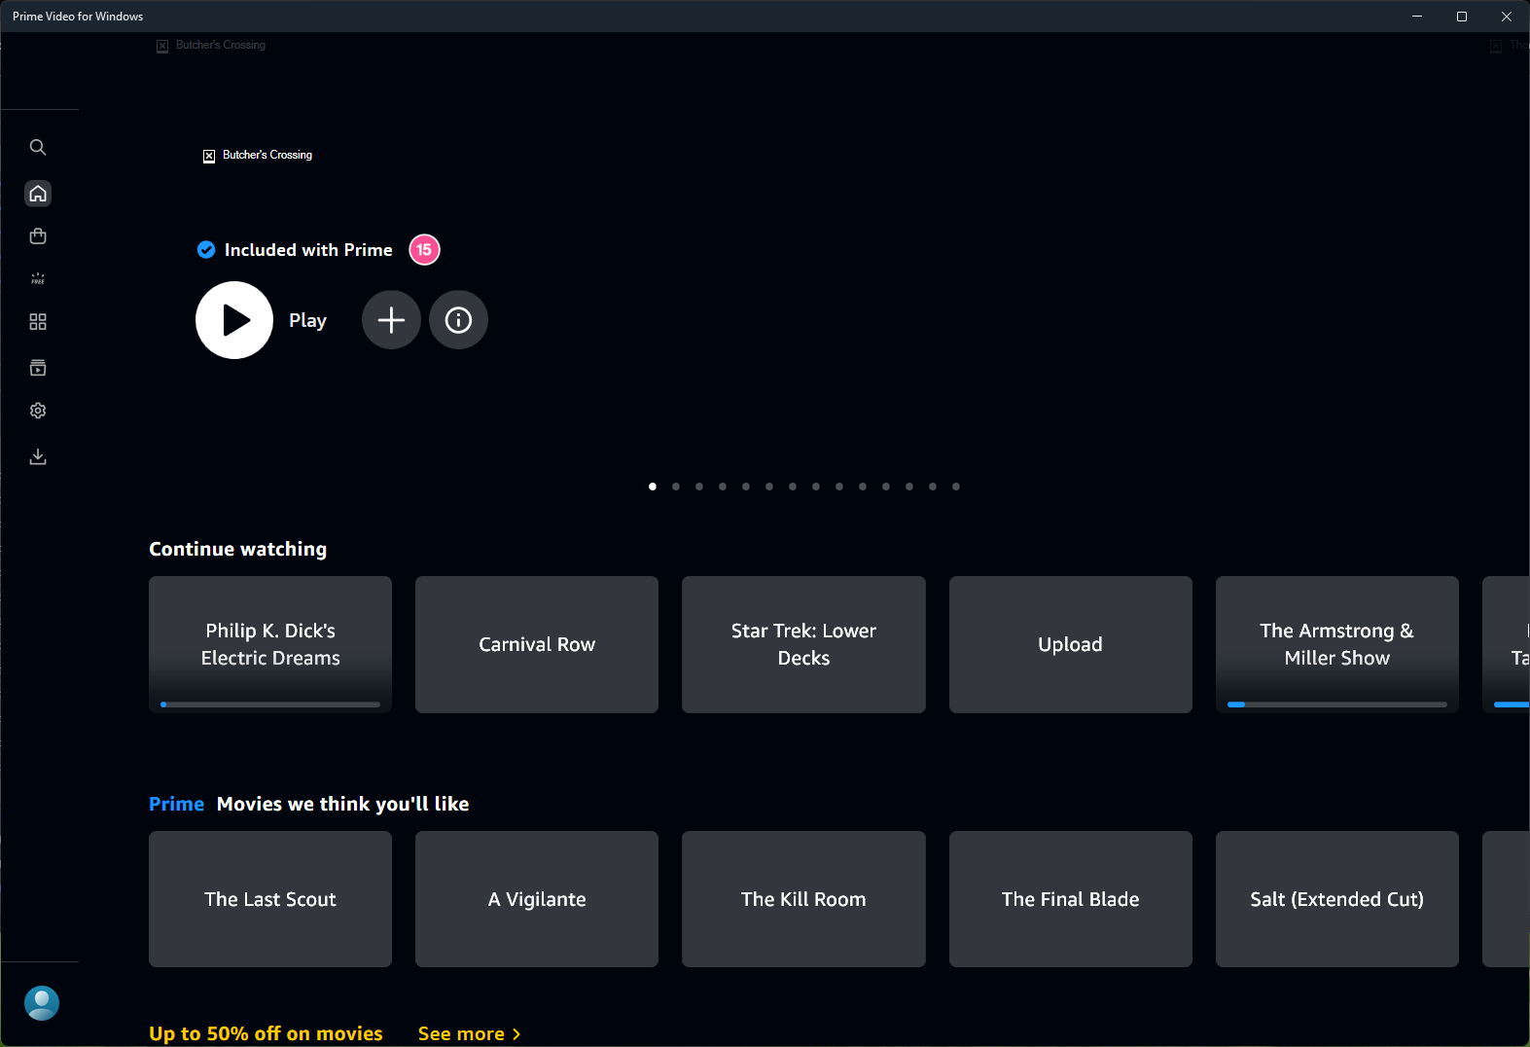The width and height of the screenshot is (1530, 1047).
Task: Open the Free content section icon
Action: click(38, 279)
